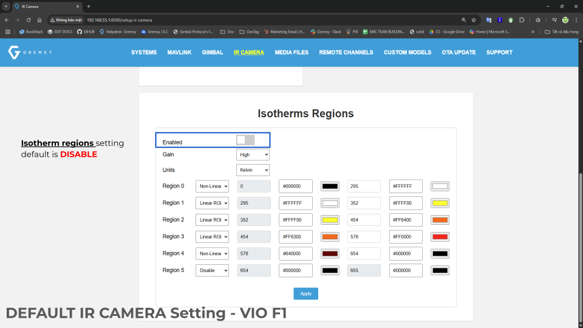Bookmark this page with the star icon
The height and width of the screenshot is (328, 583).
pyautogui.click(x=474, y=19)
